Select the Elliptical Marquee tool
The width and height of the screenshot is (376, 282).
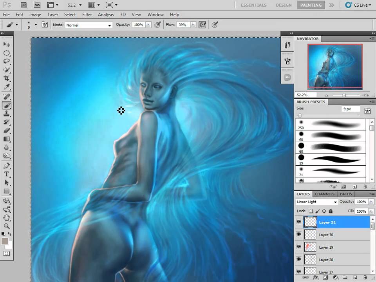click(7, 53)
